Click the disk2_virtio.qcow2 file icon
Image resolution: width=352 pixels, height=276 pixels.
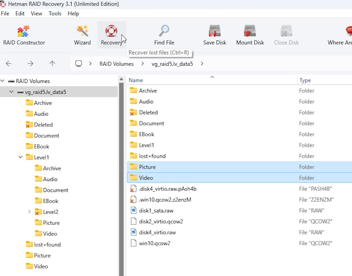[x=133, y=222]
